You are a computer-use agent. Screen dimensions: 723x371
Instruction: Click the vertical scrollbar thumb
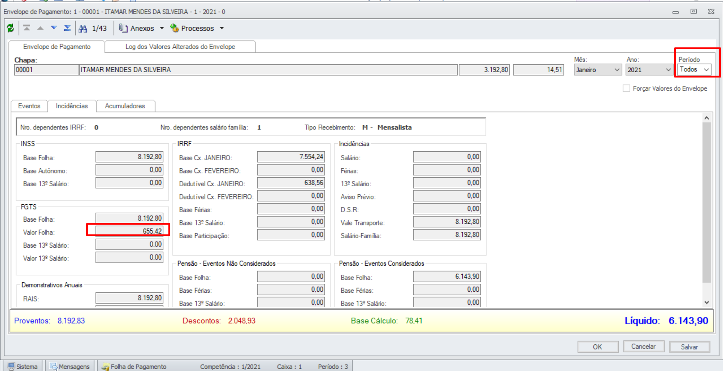(706, 202)
